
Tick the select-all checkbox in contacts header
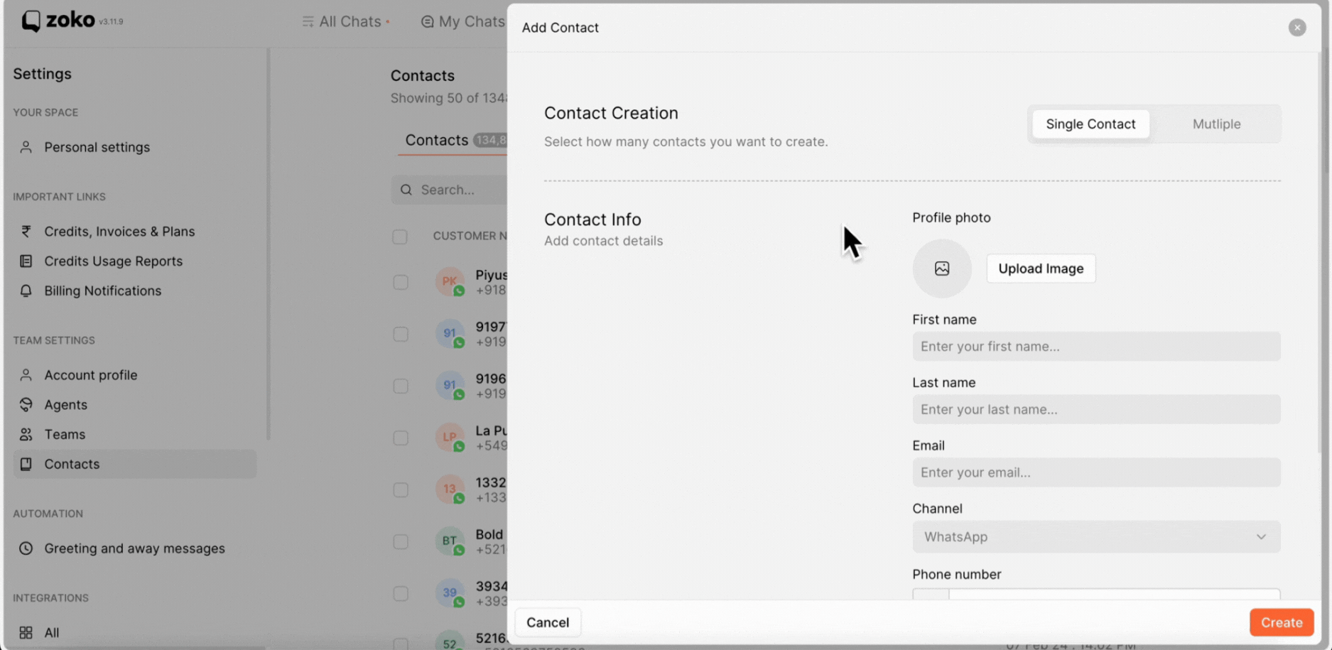400,236
